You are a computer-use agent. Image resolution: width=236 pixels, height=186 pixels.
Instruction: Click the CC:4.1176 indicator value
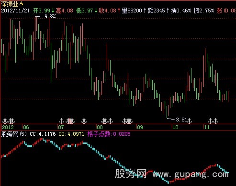coord(43,134)
